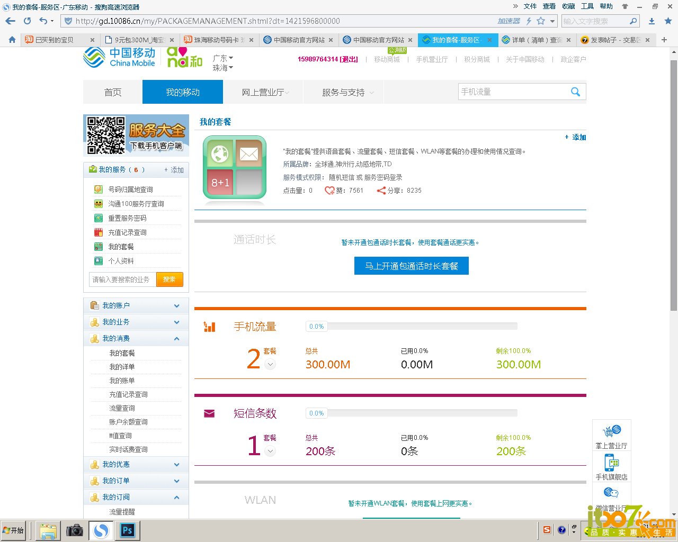
Task: Bookmark this page with the star icon
Action: (541, 21)
